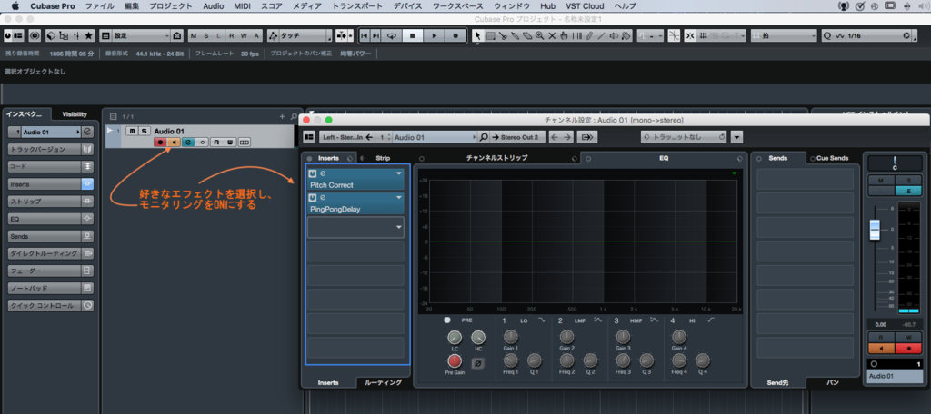
Task: Open the VST Cloud menu
Action: pos(585,6)
